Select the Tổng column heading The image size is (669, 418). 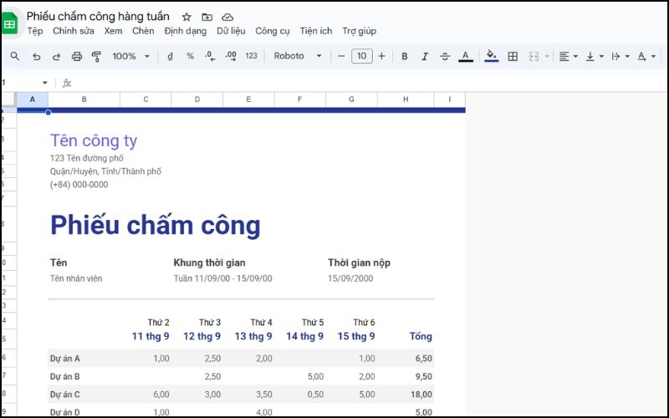pyautogui.click(x=421, y=336)
